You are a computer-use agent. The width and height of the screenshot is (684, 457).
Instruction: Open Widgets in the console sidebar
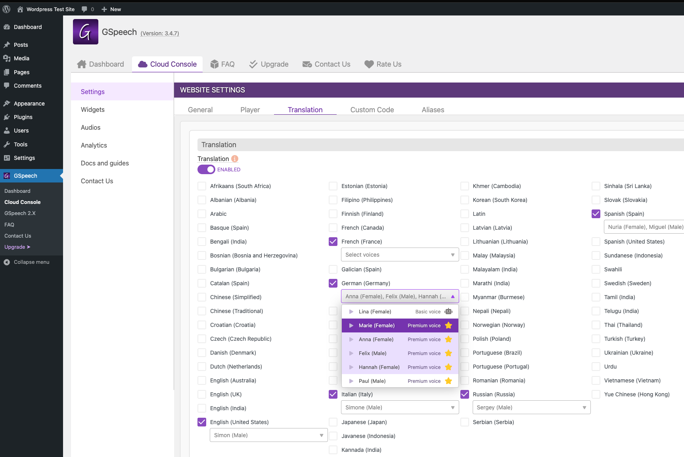tap(93, 109)
